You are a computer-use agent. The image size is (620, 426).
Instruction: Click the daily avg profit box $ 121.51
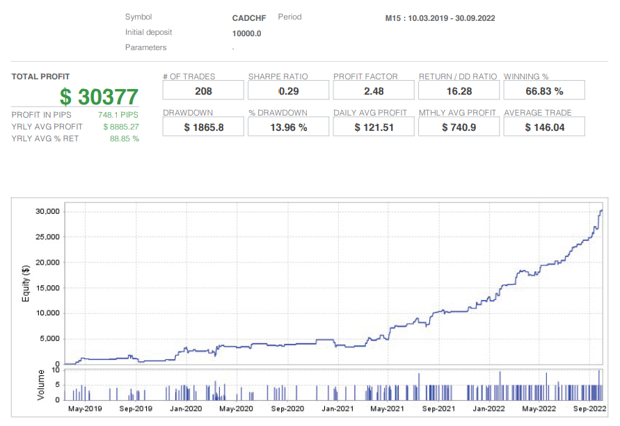[374, 127]
